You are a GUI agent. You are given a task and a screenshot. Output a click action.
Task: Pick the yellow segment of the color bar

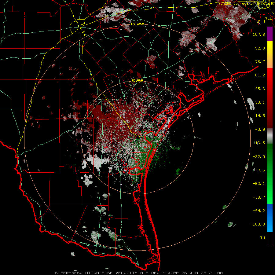[270, 48]
